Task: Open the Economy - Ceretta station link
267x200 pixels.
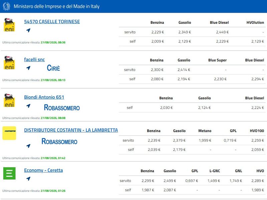Action: pyautogui.click(x=43, y=170)
